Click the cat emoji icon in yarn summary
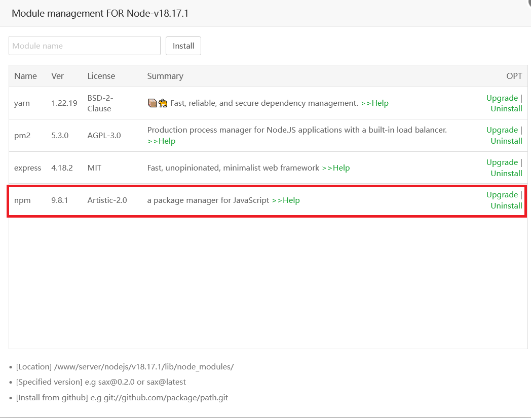Screen dimensions: 531x418 163,103
